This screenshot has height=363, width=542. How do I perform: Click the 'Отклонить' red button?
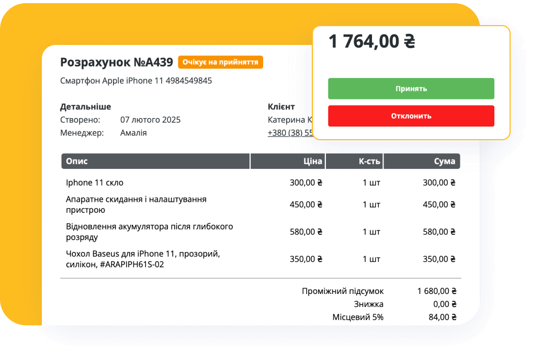[411, 116]
